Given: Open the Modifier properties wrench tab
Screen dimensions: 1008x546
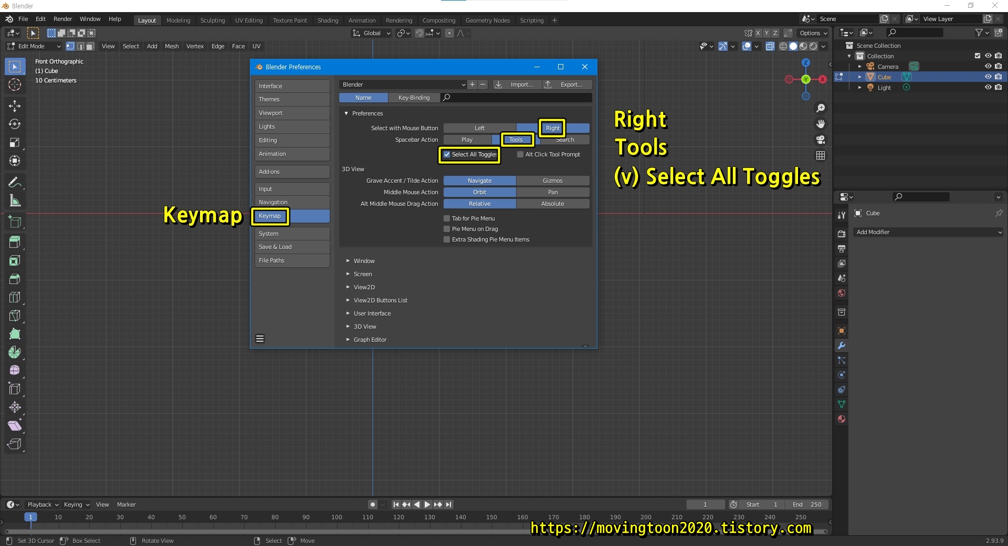Looking at the screenshot, I should pyautogui.click(x=842, y=346).
